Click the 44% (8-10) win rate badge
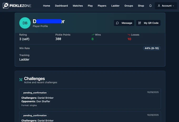Image resolution: width=179 pixels, height=122 pixels. 152,48
